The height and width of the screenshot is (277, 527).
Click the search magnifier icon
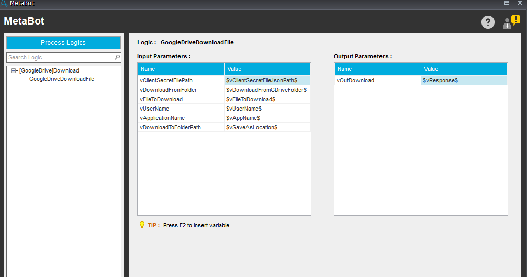tap(117, 57)
